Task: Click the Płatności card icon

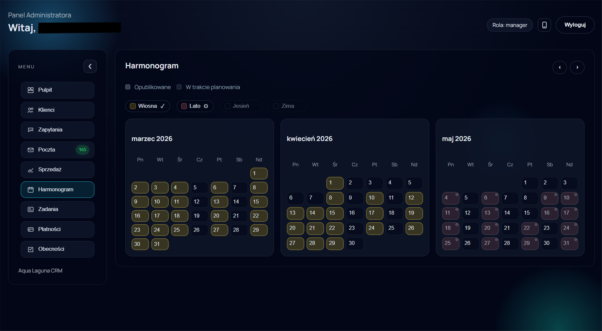Action: pyautogui.click(x=31, y=229)
